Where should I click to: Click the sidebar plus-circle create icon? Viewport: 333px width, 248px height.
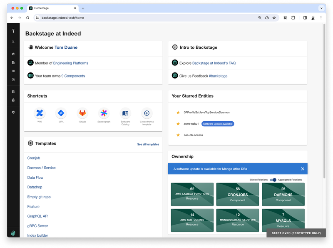tap(13, 80)
